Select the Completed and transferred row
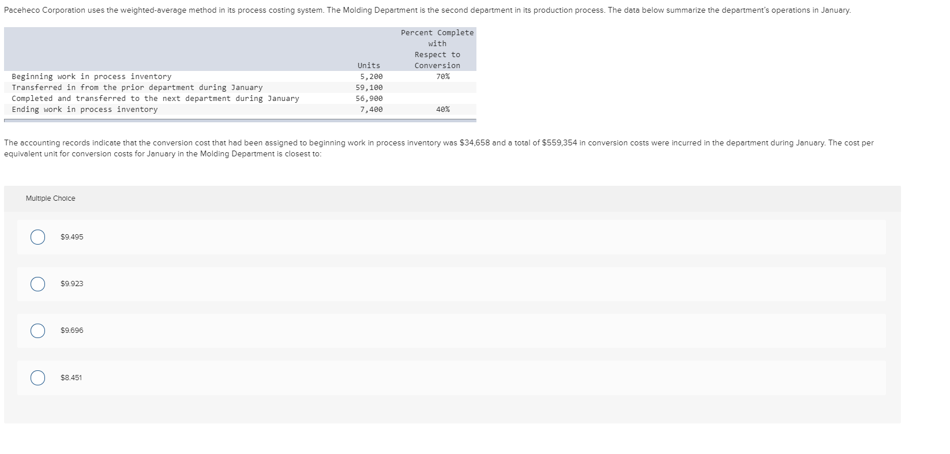Viewport: 950px width, 454px height. pyautogui.click(x=156, y=98)
